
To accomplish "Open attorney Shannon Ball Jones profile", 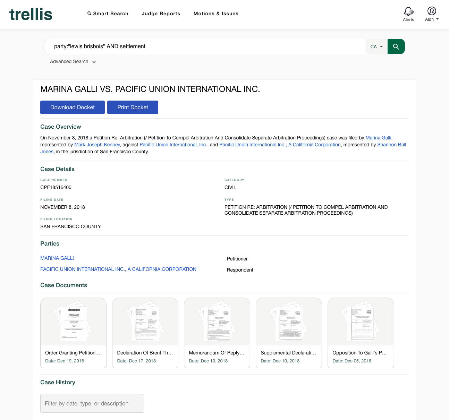I will pos(391,145).
